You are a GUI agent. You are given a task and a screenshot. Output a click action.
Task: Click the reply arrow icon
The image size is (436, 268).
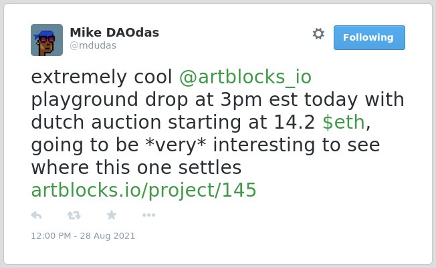pos(36,215)
